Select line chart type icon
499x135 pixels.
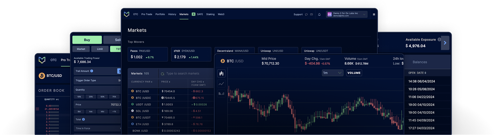pyautogui.click(x=221, y=84)
